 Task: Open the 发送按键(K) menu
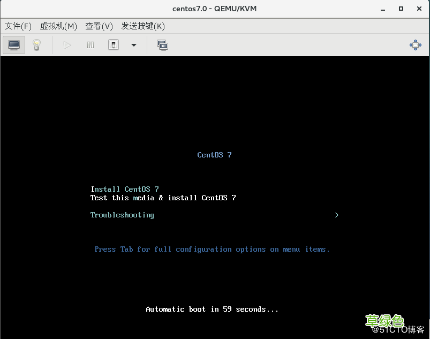point(143,26)
